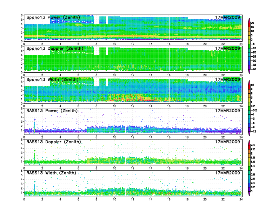The width and height of the screenshot is (278, 214).
Task: Click the 17MAR2009 date in RASS13 Doppler panel
Action: [227, 142]
